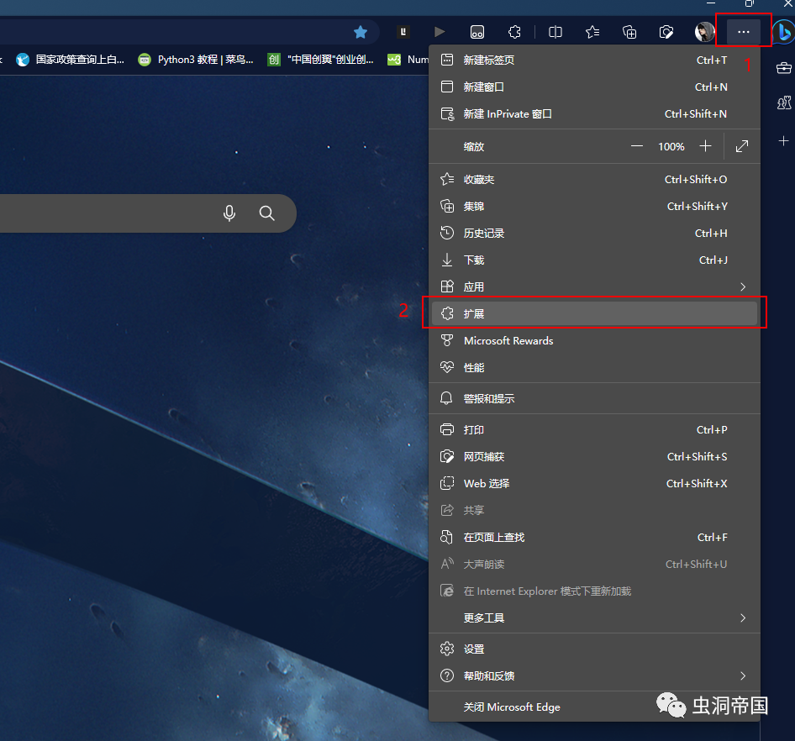
Task: Click the web capture screenshot toolbar icon
Action: point(666,33)
